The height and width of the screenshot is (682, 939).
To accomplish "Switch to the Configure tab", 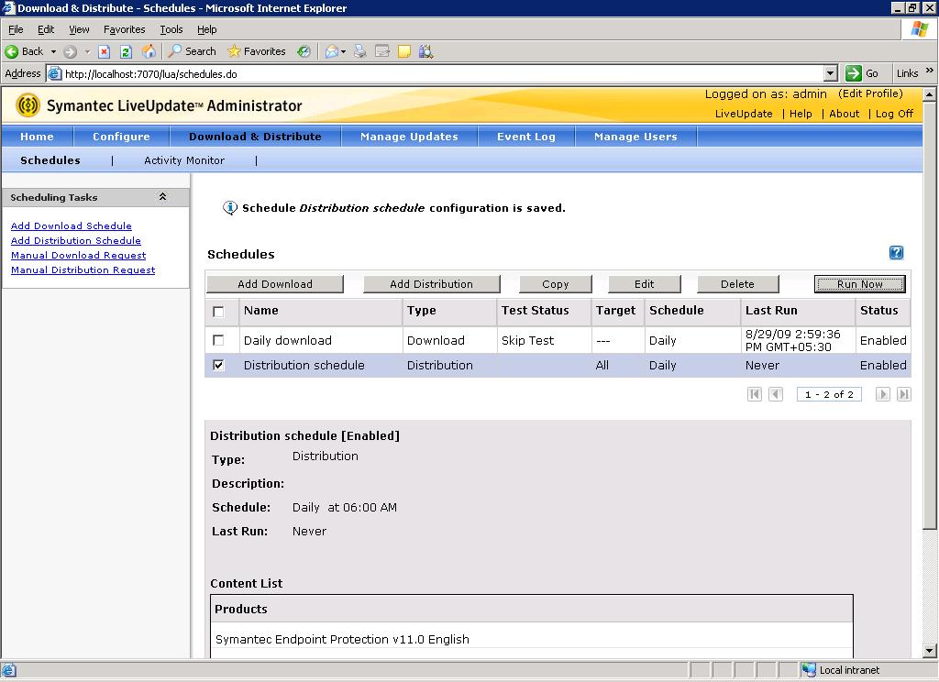I will 121,137.
